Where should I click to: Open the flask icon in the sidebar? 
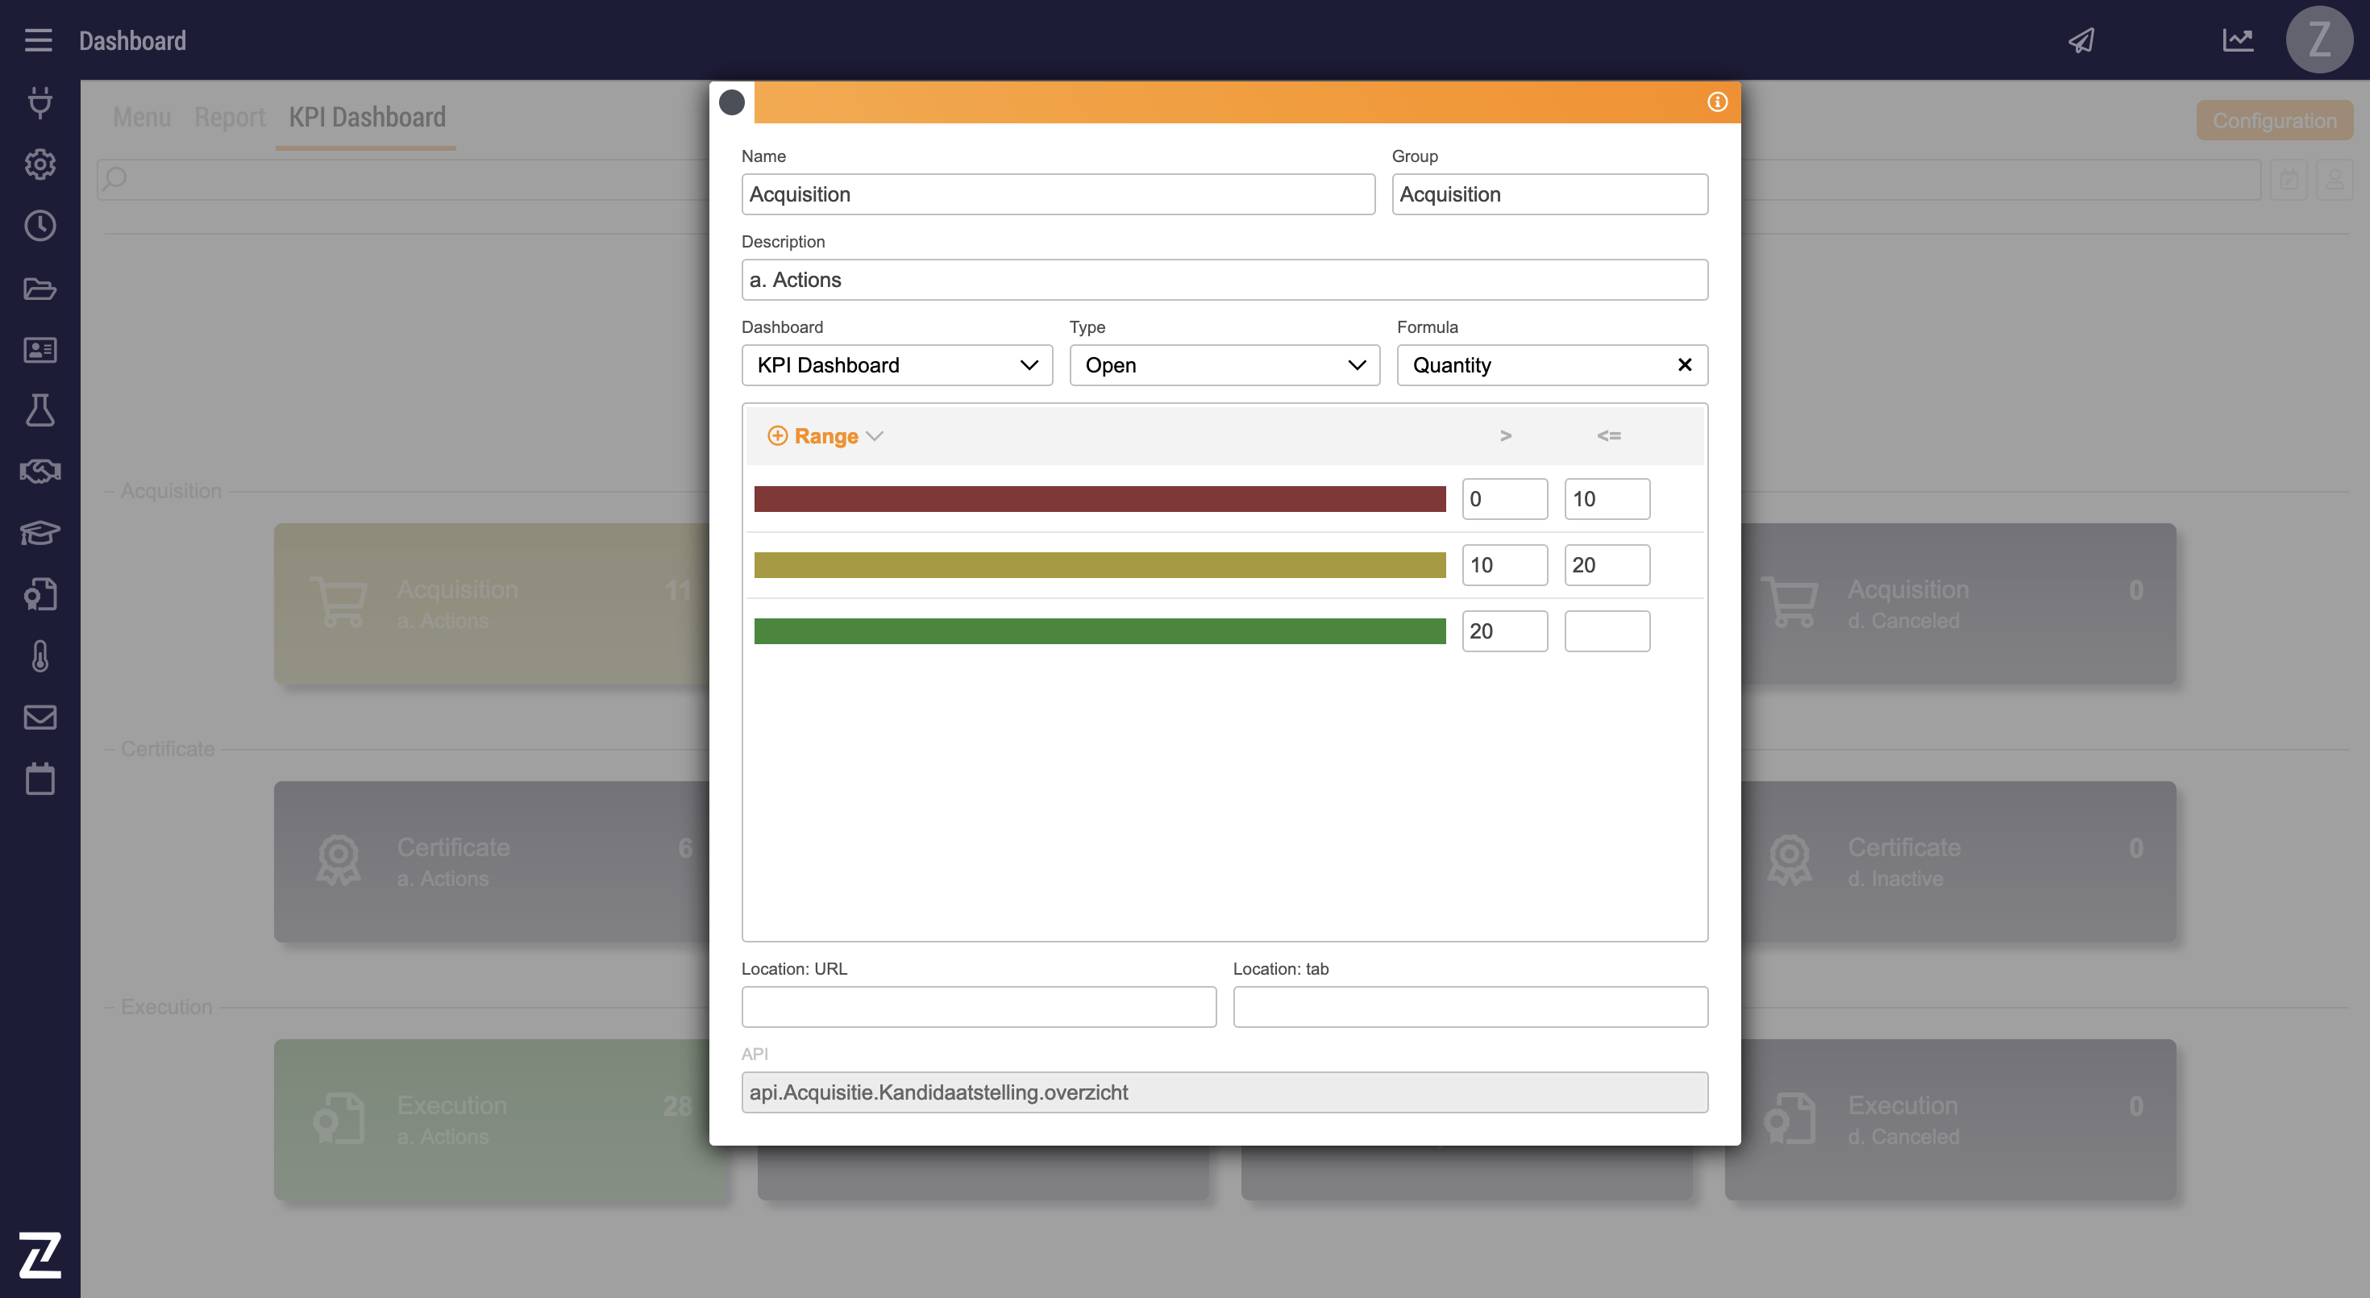pyautogui.click(x=39, y=410)
